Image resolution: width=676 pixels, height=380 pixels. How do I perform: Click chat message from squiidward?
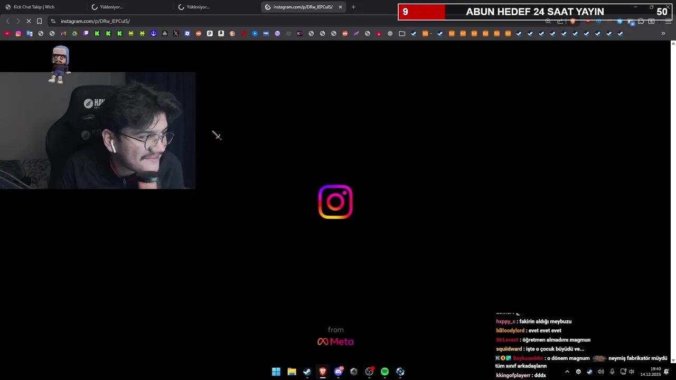[x=540, y=349]
